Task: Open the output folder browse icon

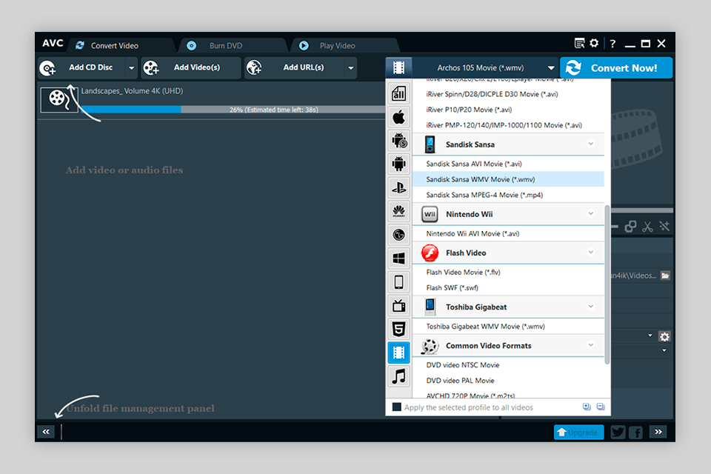Action: tap(665, 276)
